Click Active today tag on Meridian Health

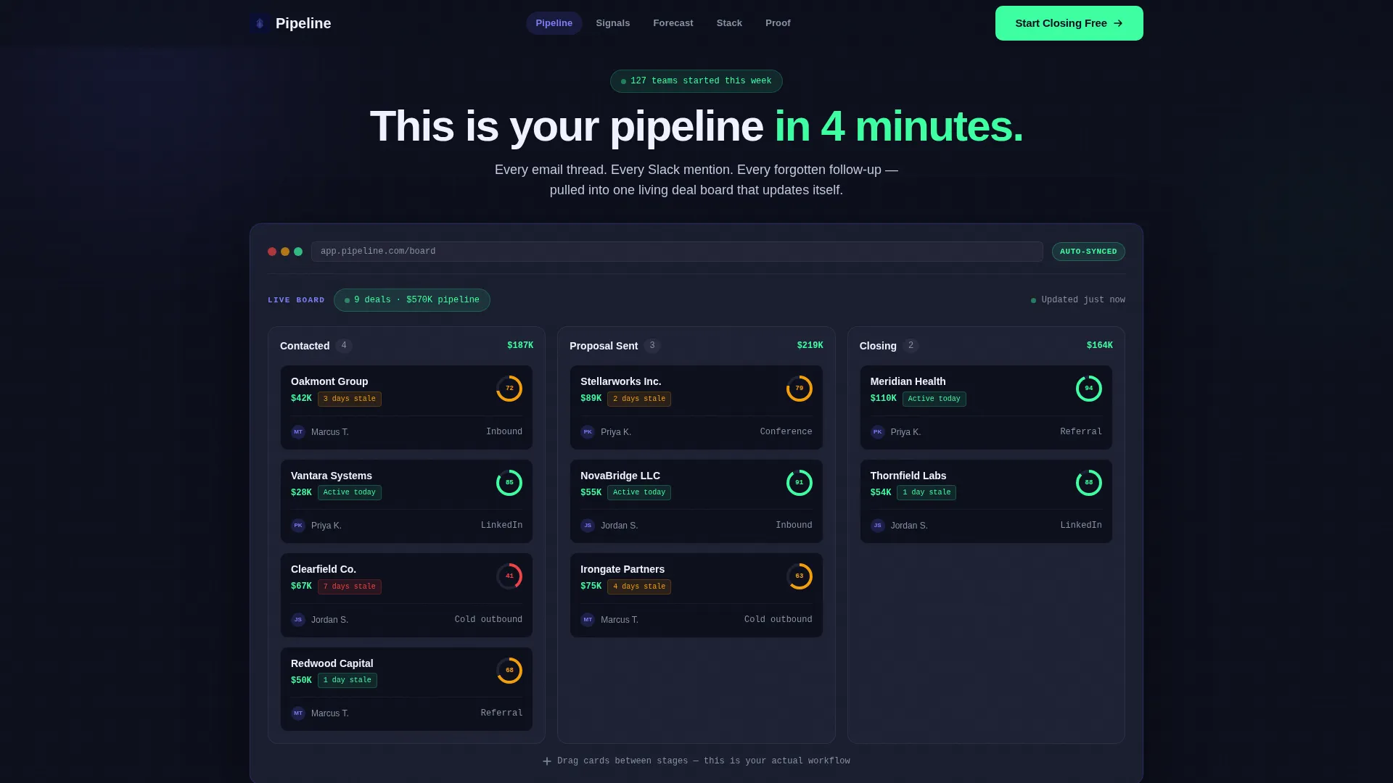click(x=934, y=399)
